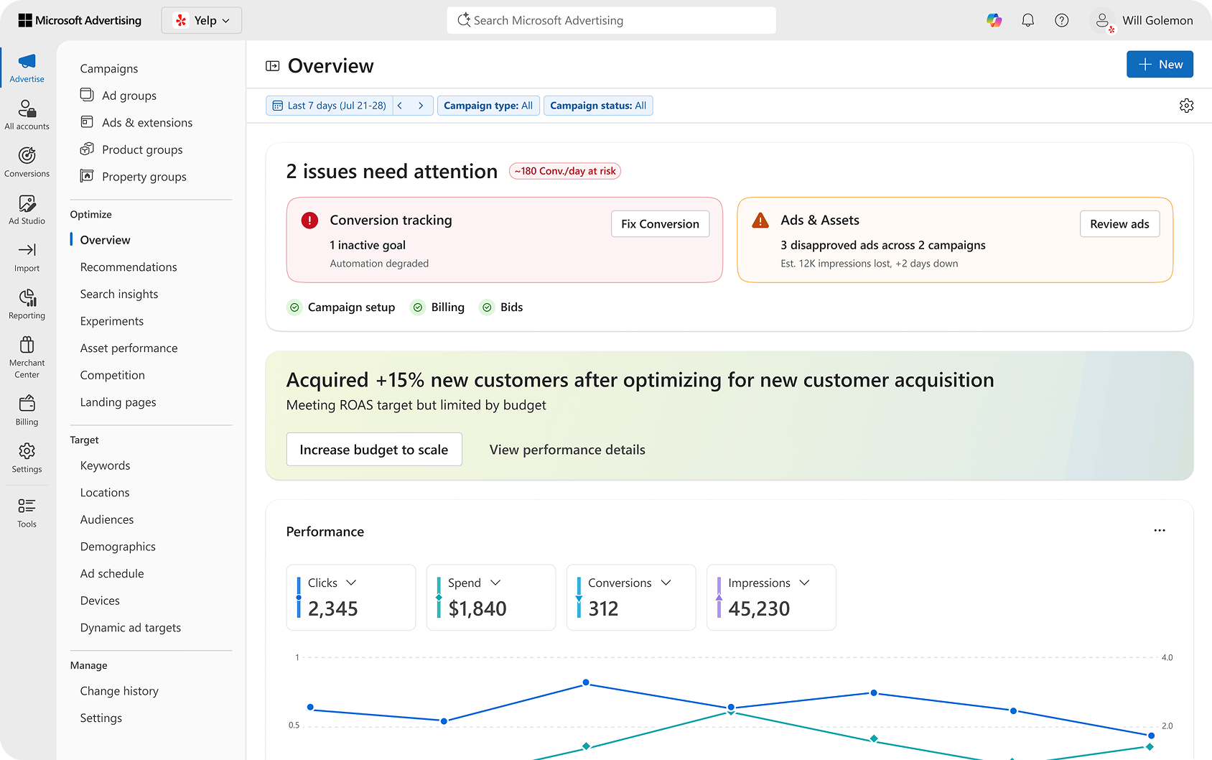1212x760 pixels.
Task: Switch to the Recommendations page
Action: pos(128,267)
